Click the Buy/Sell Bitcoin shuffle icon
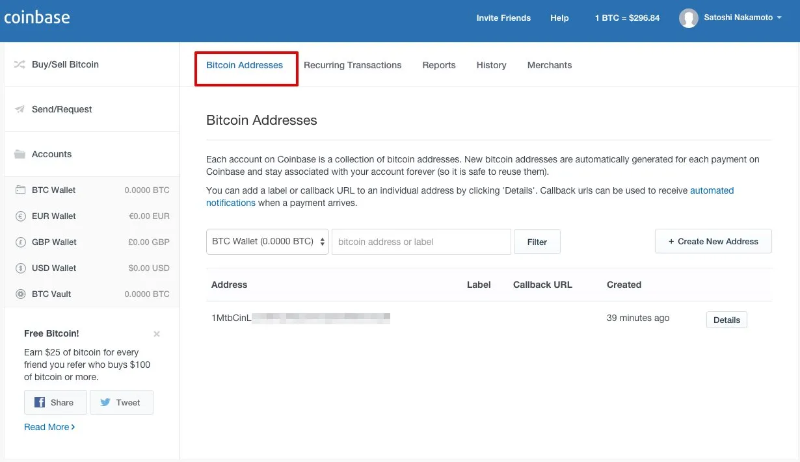Screen dimensions: 800x462 point(20,64)
